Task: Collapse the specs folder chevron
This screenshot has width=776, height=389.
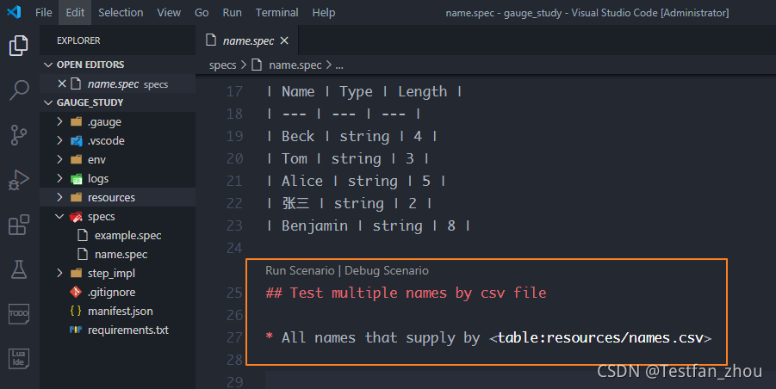Action: [60, 217]
